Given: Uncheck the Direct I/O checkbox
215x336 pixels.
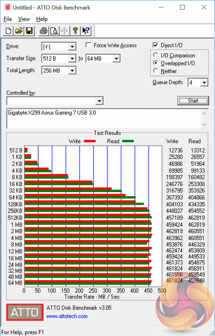Looking at the screenshot, I should [x=155, y=45].
